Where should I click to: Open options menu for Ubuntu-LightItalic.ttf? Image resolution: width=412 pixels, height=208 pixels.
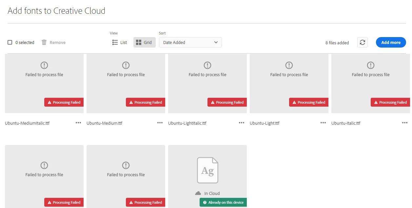pos(242,123)
